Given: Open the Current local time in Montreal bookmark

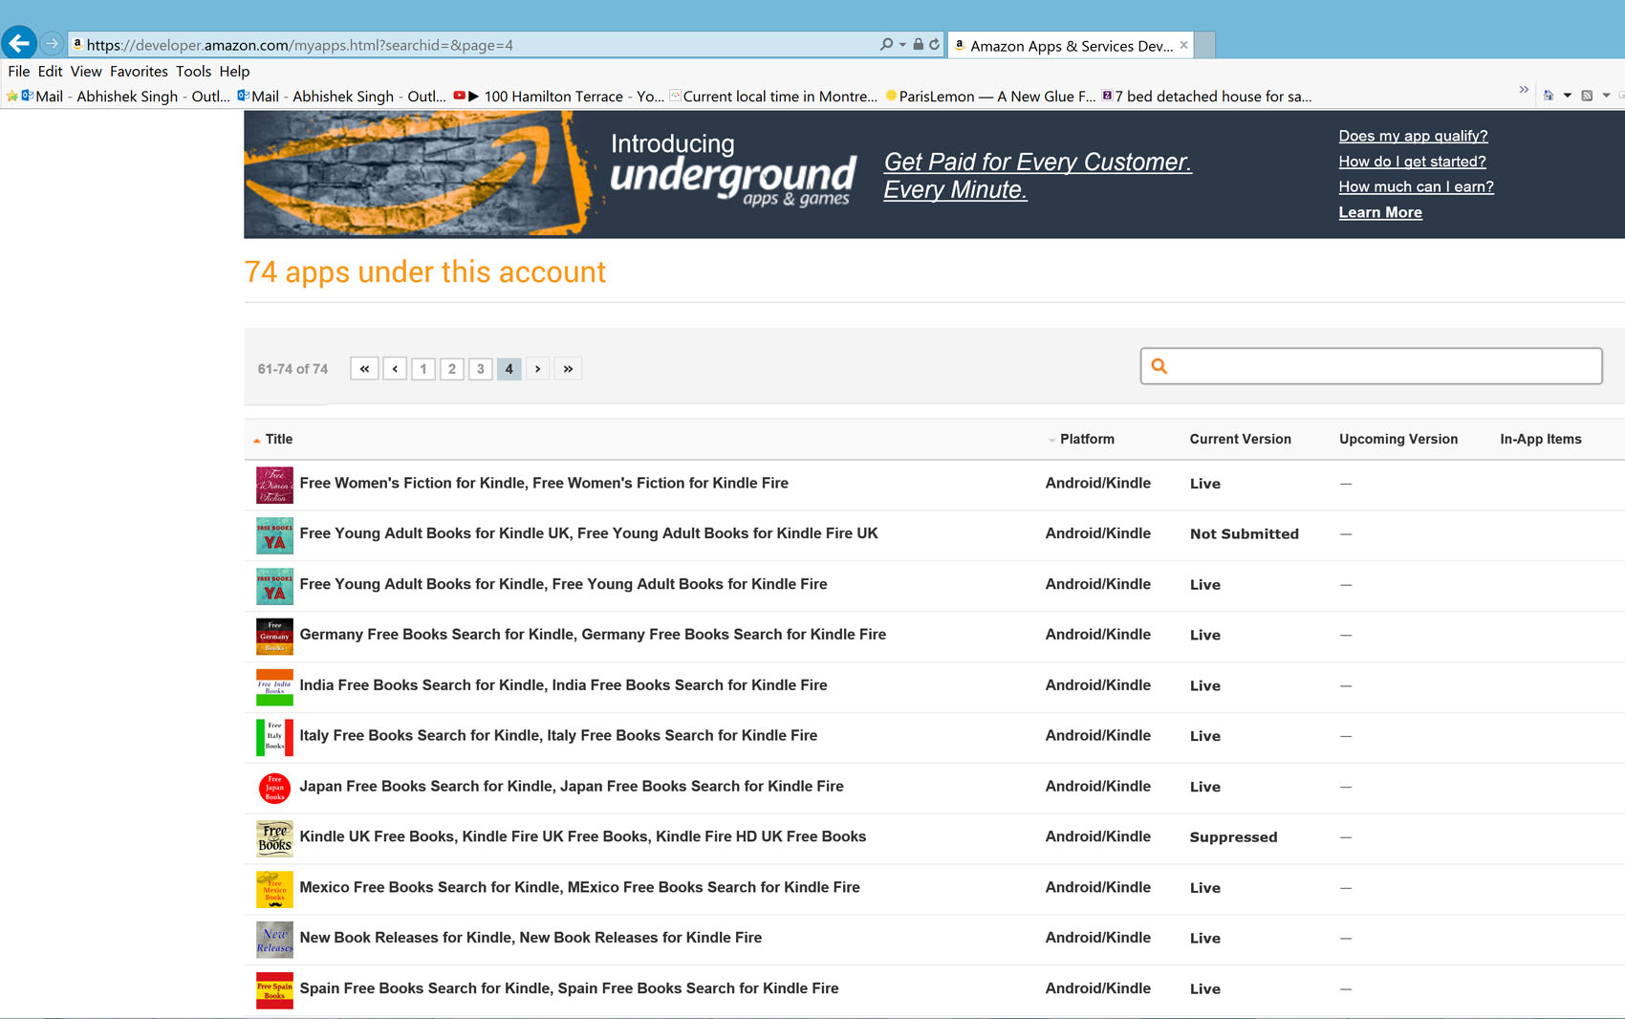Looking at the screenshot, I should 773,97.
